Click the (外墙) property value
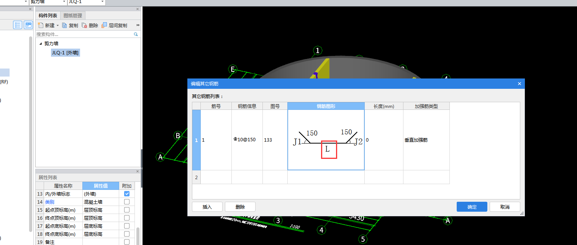 tap(101, 194)
